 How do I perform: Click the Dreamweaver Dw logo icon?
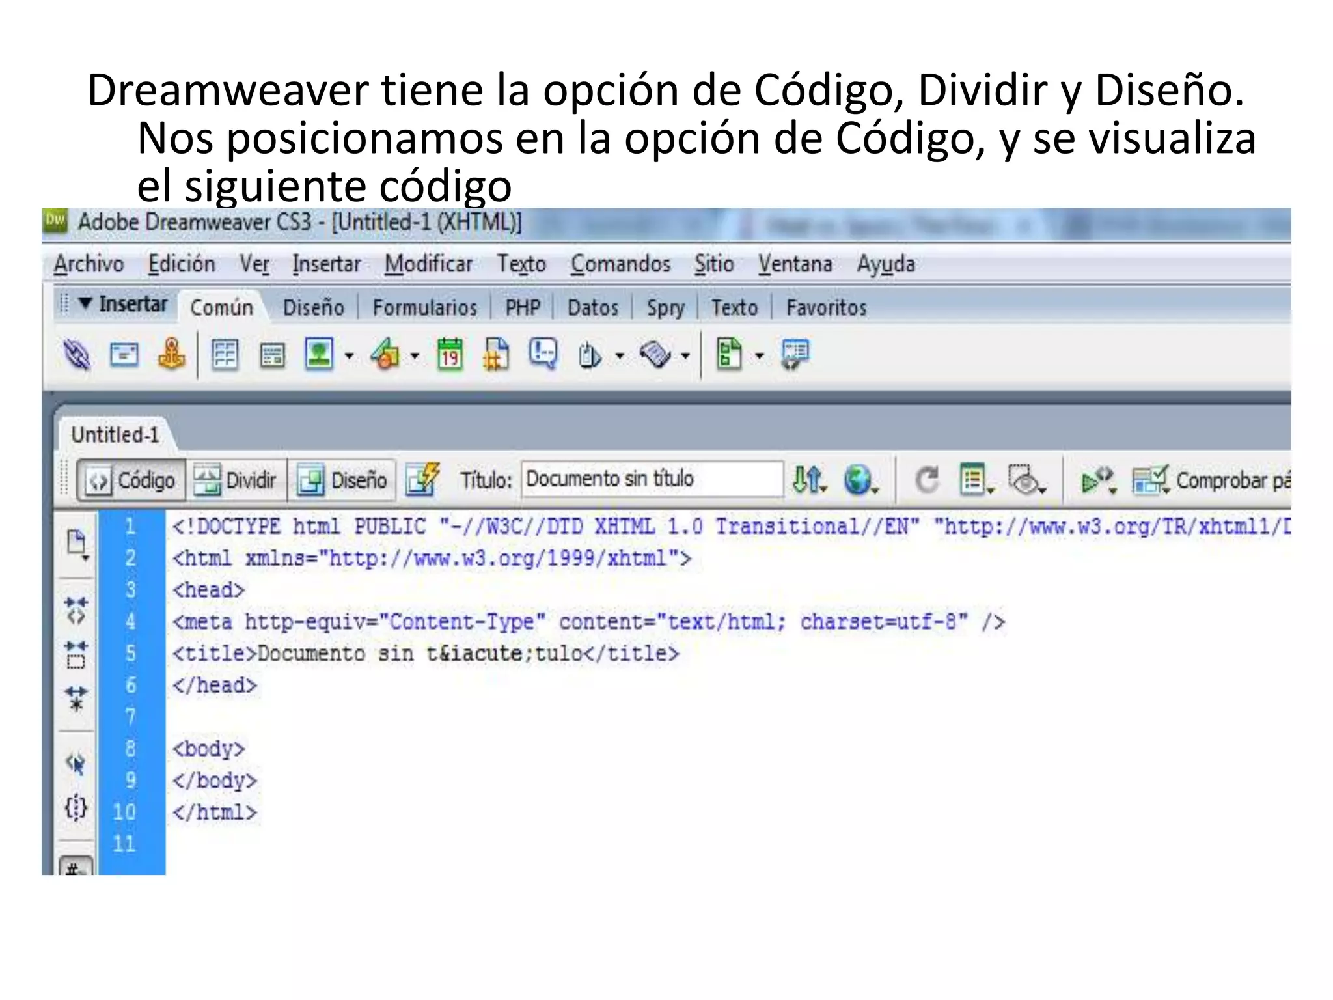point(55,221)
